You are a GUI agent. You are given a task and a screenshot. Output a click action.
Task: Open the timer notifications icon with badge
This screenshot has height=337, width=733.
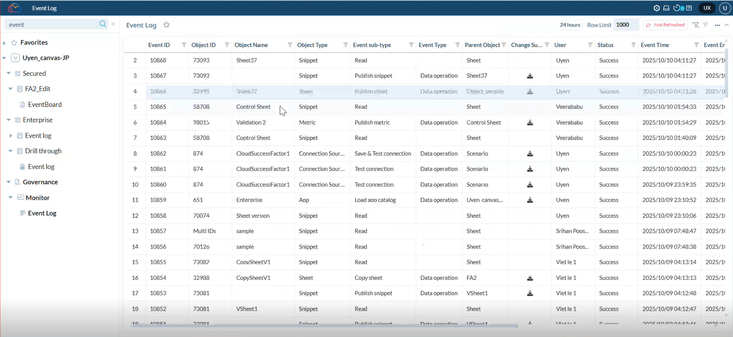(678, 8)
